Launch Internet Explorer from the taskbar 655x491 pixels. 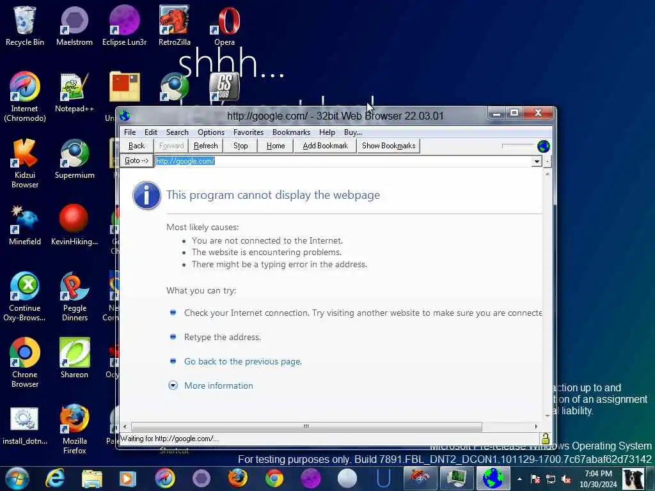55,478
